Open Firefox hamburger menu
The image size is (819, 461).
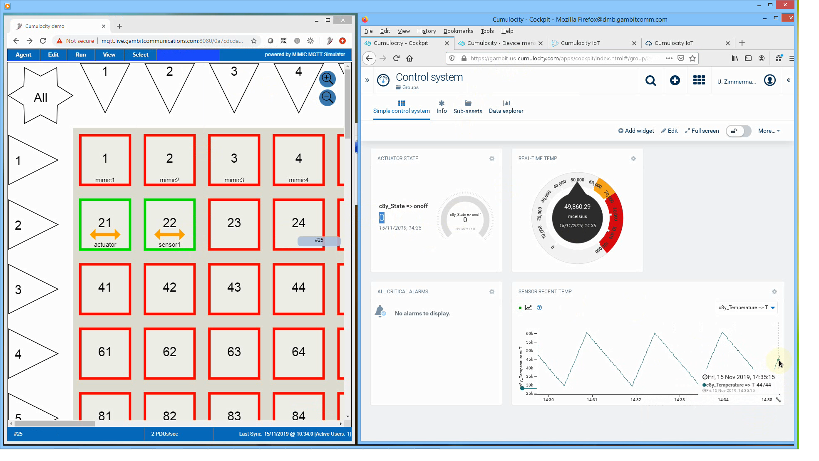tap(791, 58)
